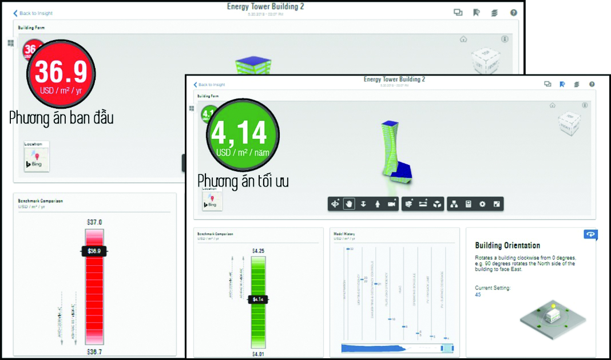Flip the Building Orientation card using blue icon
The height and width of the screenshot is (360, 611).
pos(590,234)
